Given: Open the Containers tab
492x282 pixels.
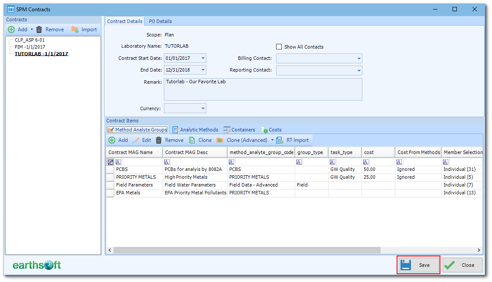Looking at the screenshot, I should [x=239, y=130].
